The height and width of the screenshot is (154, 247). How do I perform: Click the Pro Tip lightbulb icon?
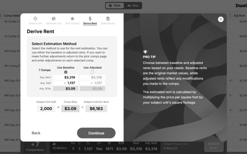coord(145,52)
